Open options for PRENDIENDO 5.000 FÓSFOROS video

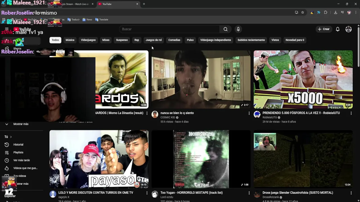351,113
